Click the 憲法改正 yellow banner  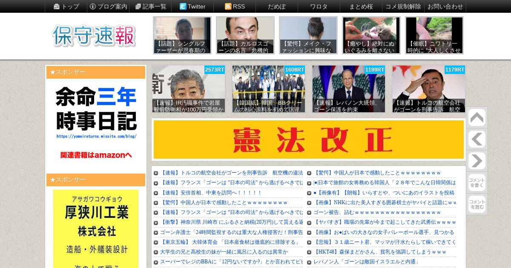[x=309, y=140]
